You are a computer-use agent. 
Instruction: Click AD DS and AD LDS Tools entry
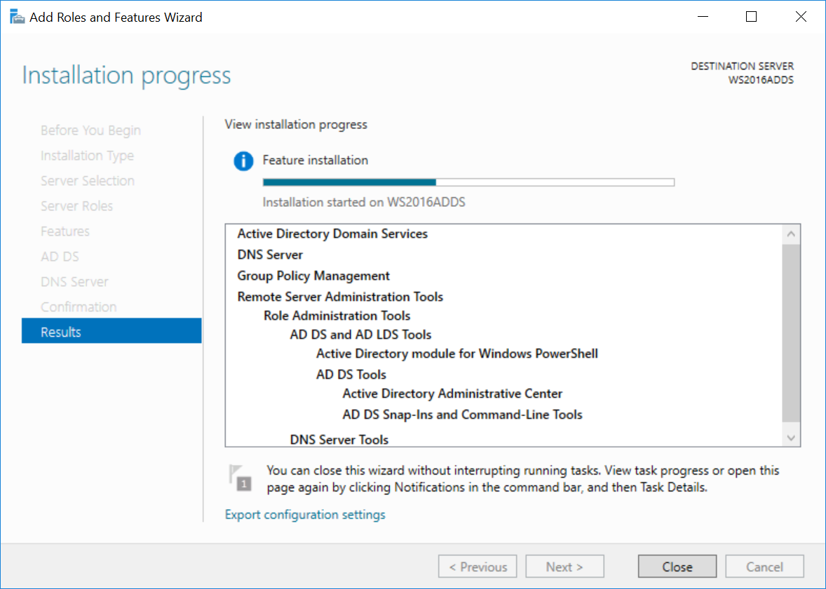click(361, 334)
